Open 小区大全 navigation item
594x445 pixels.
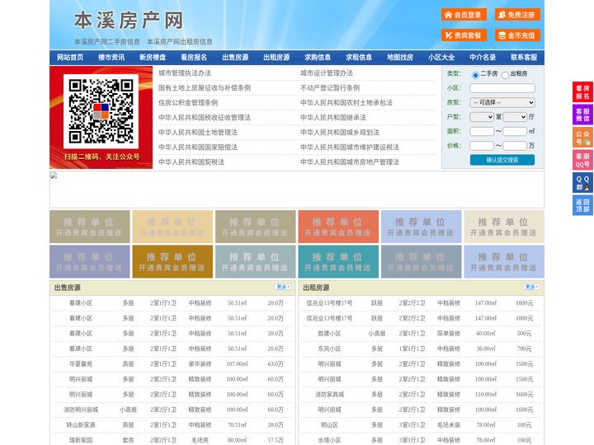441,58
